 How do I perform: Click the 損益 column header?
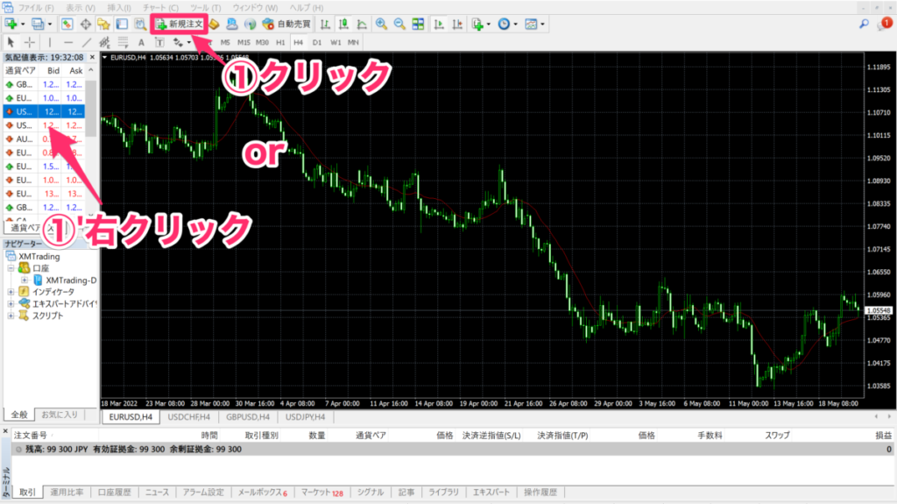tap(883, 436)
